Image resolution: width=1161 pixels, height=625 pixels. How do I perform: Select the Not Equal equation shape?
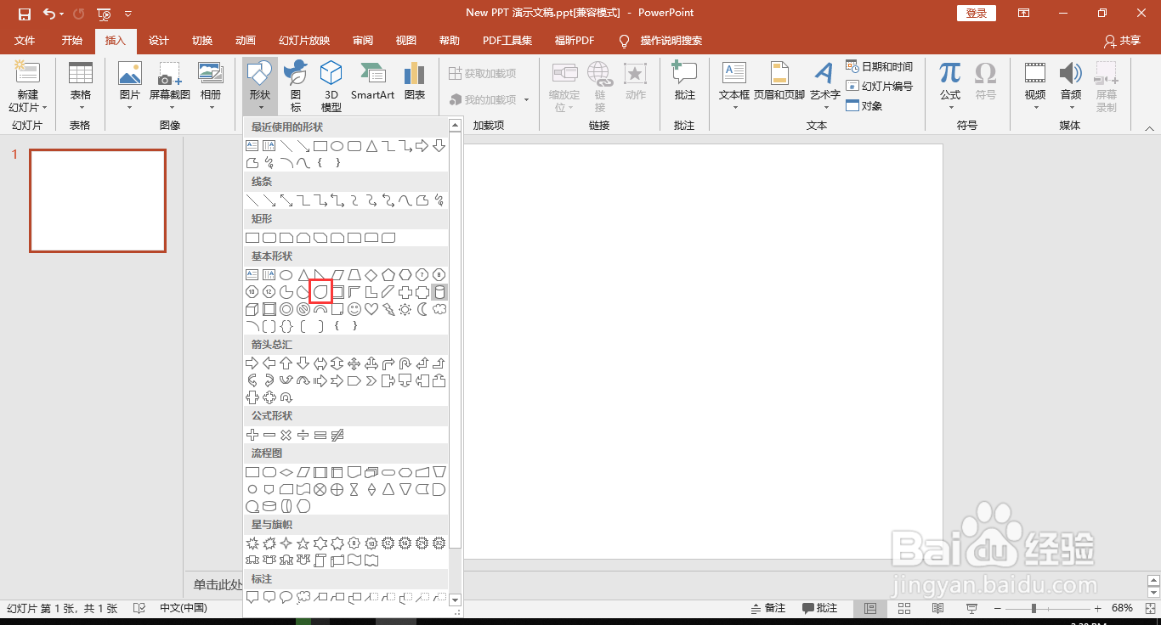coord(337,435)
